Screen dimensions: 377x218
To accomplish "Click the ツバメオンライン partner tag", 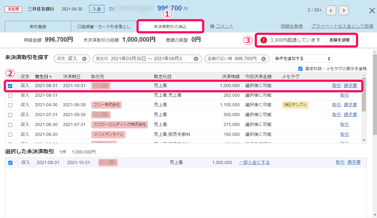I will (x=108, y=134).
